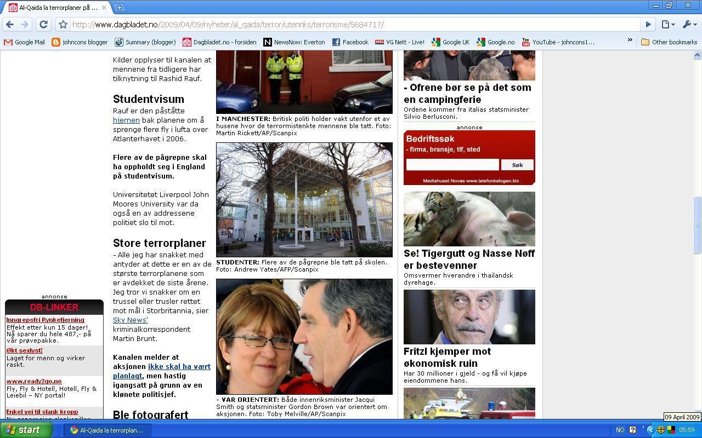The image size is (702, 438).
Task: Click the 'Studentvisum' subheading
Action: point(149,99)
